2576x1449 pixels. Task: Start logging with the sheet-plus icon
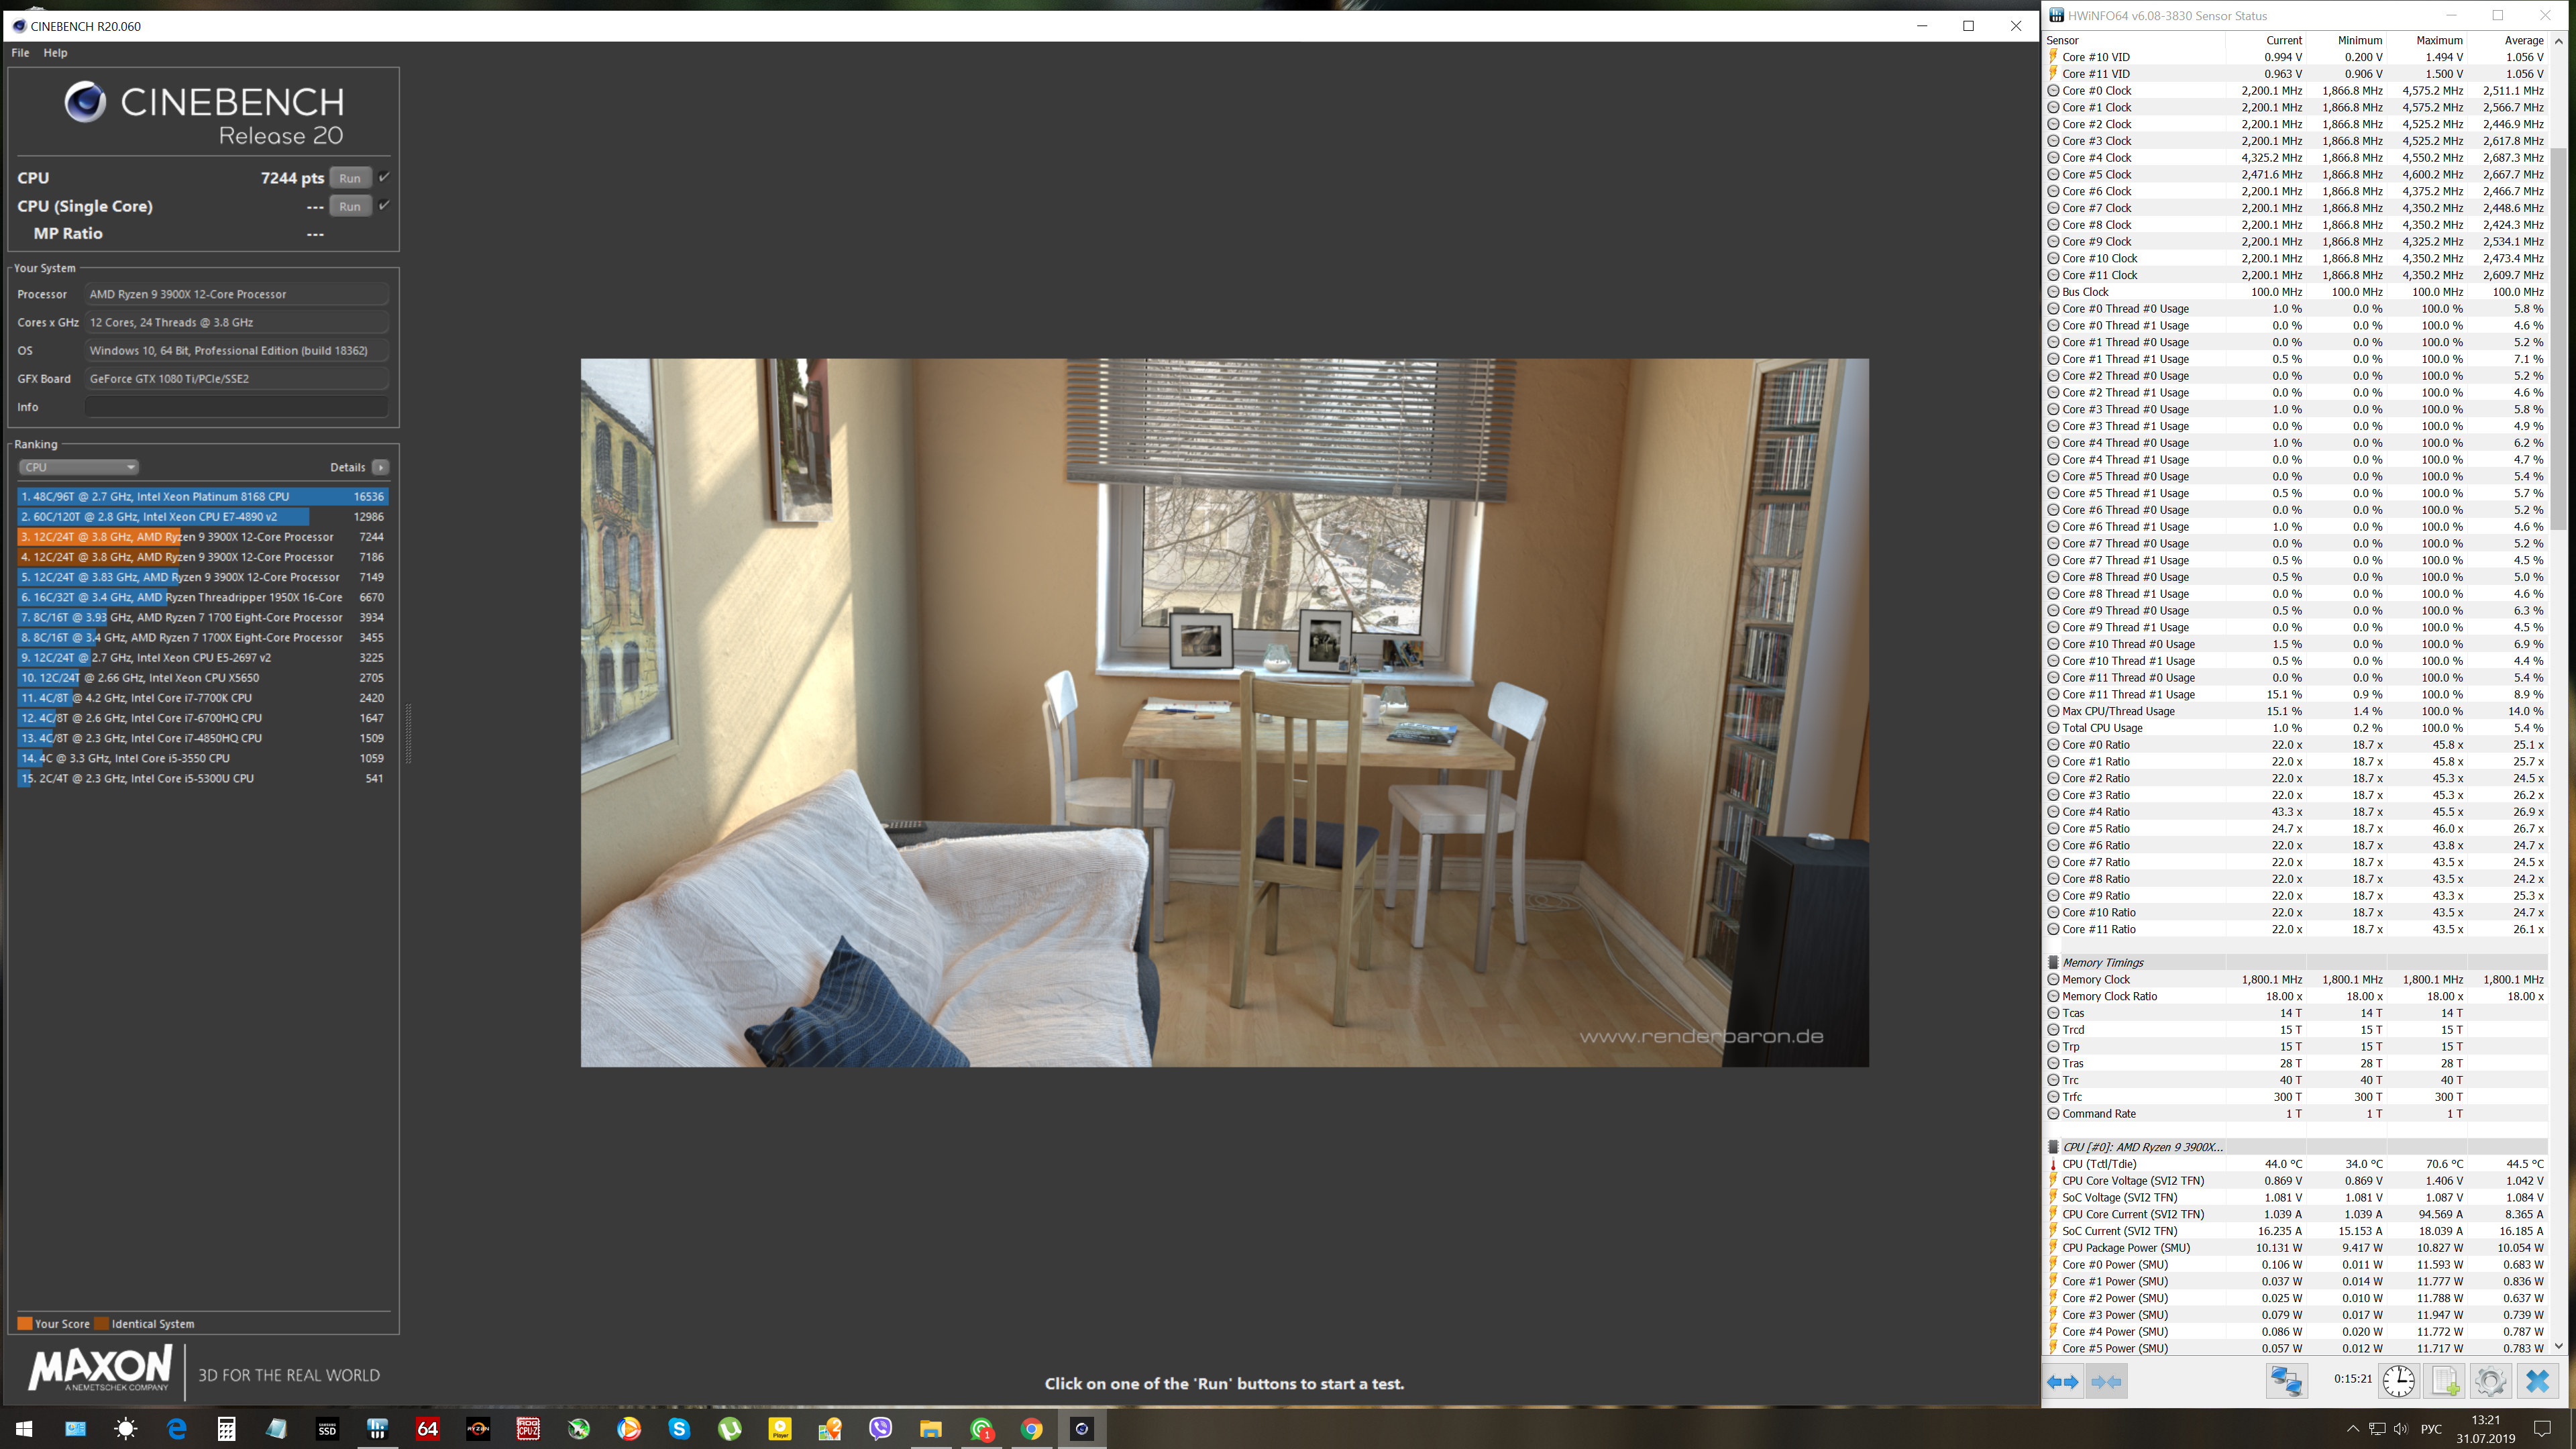[2445, 1381]
